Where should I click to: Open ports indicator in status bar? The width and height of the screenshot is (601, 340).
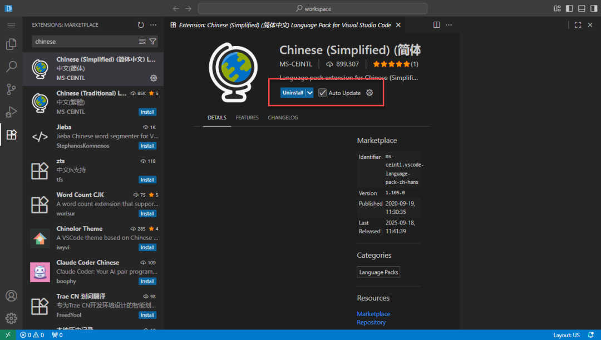click(57, 335)
